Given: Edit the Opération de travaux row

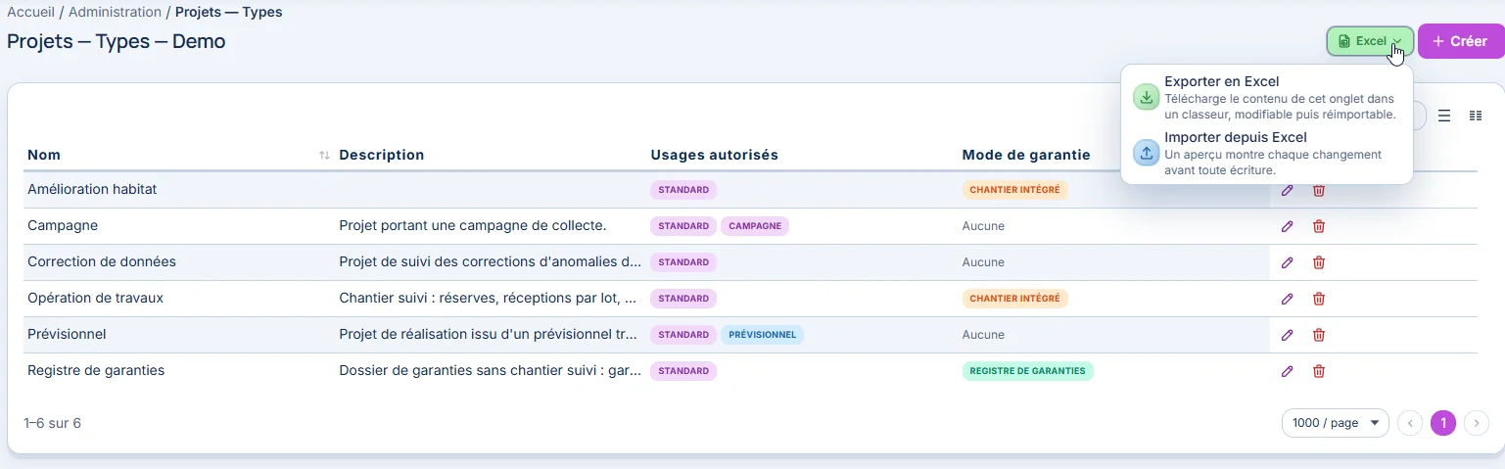Looking at the screenshot, I should (1288, 299).
